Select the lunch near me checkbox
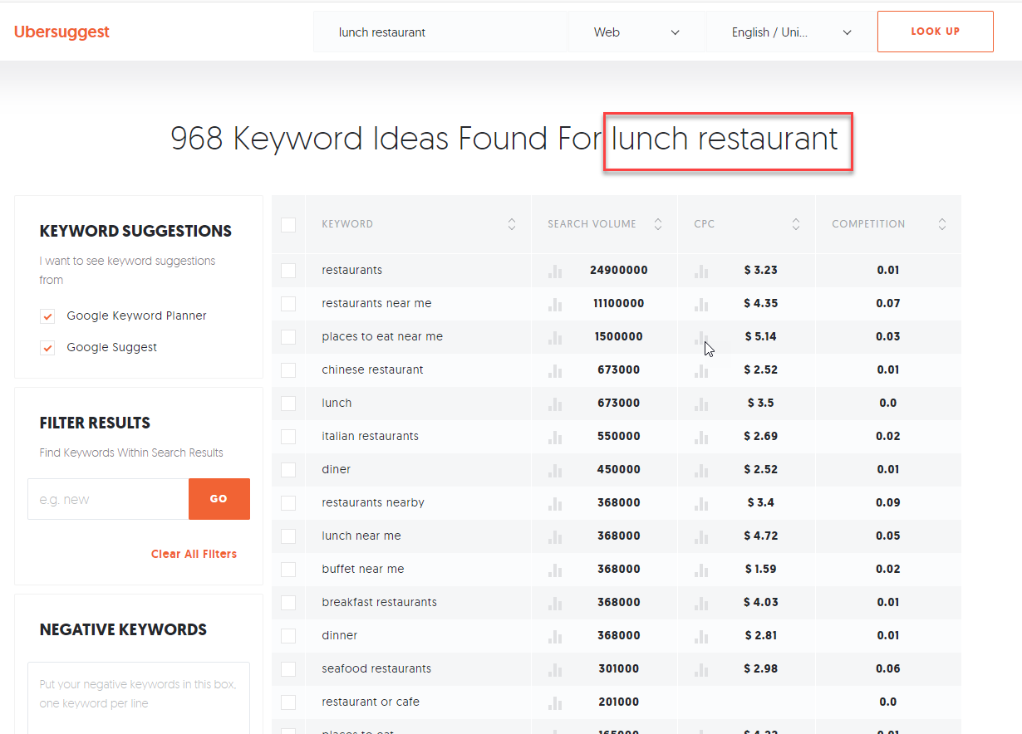The height and width of the screenshot is (734, 1022). coord(288,536)
